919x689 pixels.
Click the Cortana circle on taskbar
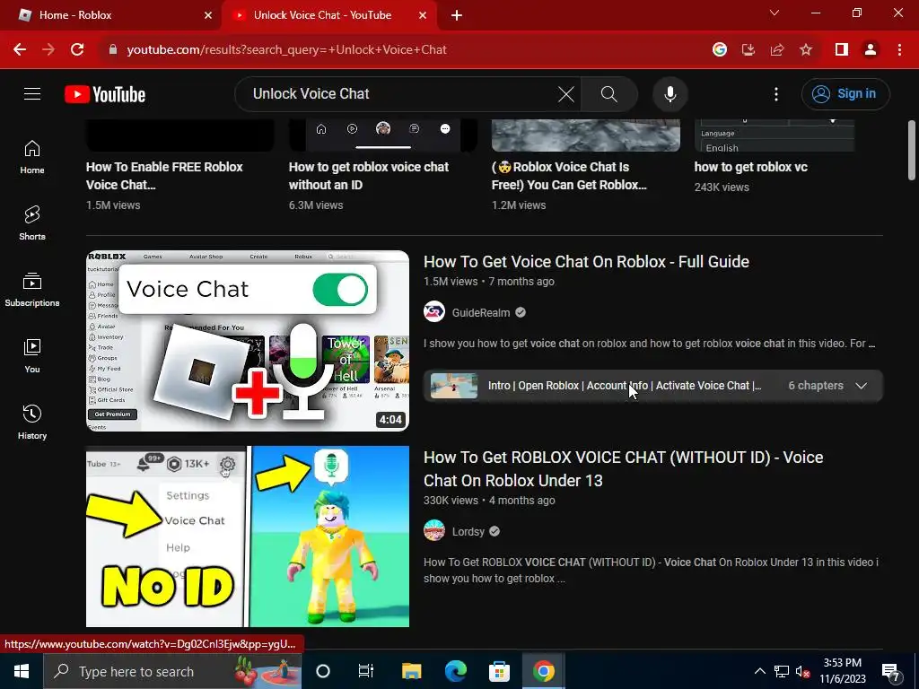[x=323, y=671]
